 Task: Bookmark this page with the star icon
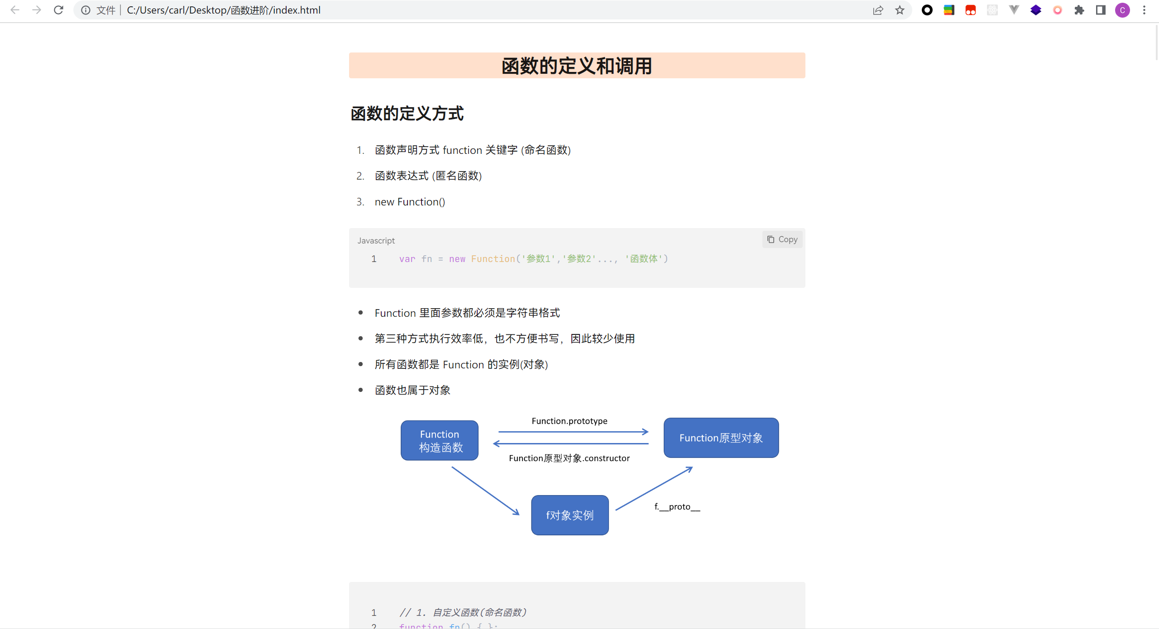900,10
